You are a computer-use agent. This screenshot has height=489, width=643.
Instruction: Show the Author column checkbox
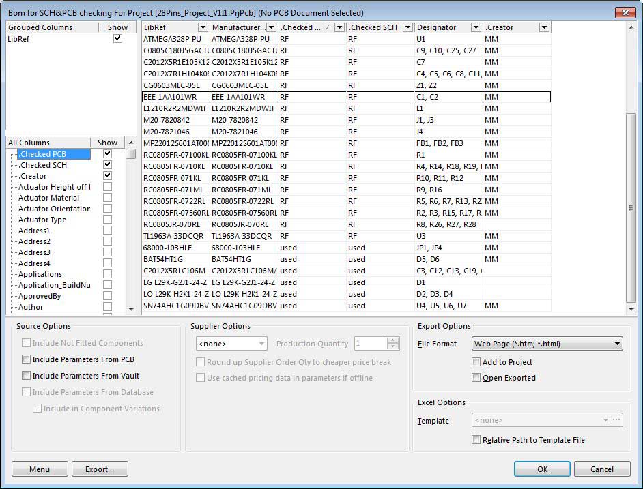point(107,307)
